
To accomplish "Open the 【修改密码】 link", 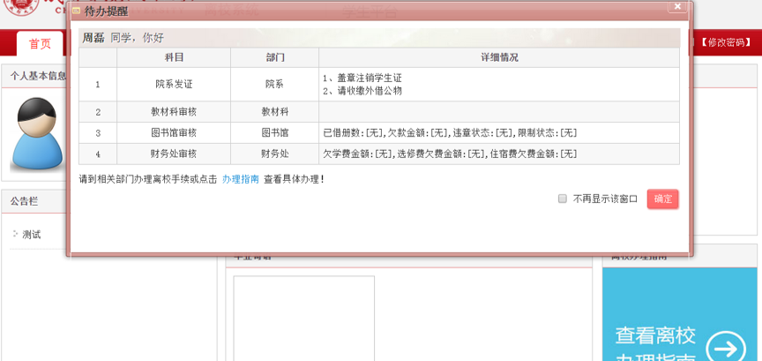I will (x=726, y=42).
